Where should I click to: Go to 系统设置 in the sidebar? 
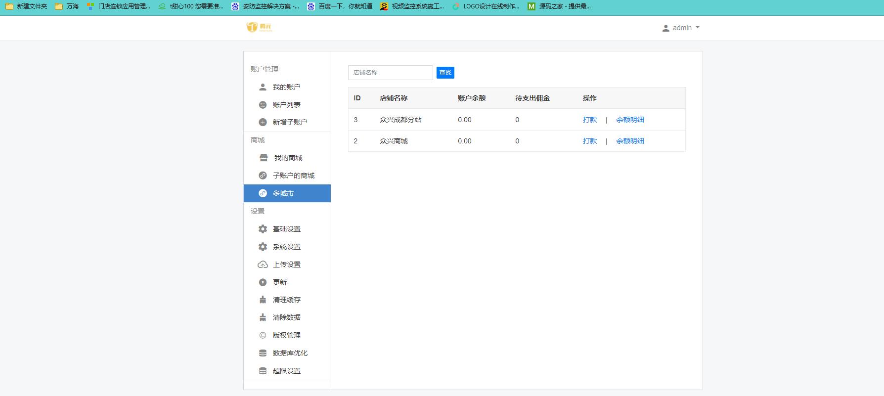point(286,247)
